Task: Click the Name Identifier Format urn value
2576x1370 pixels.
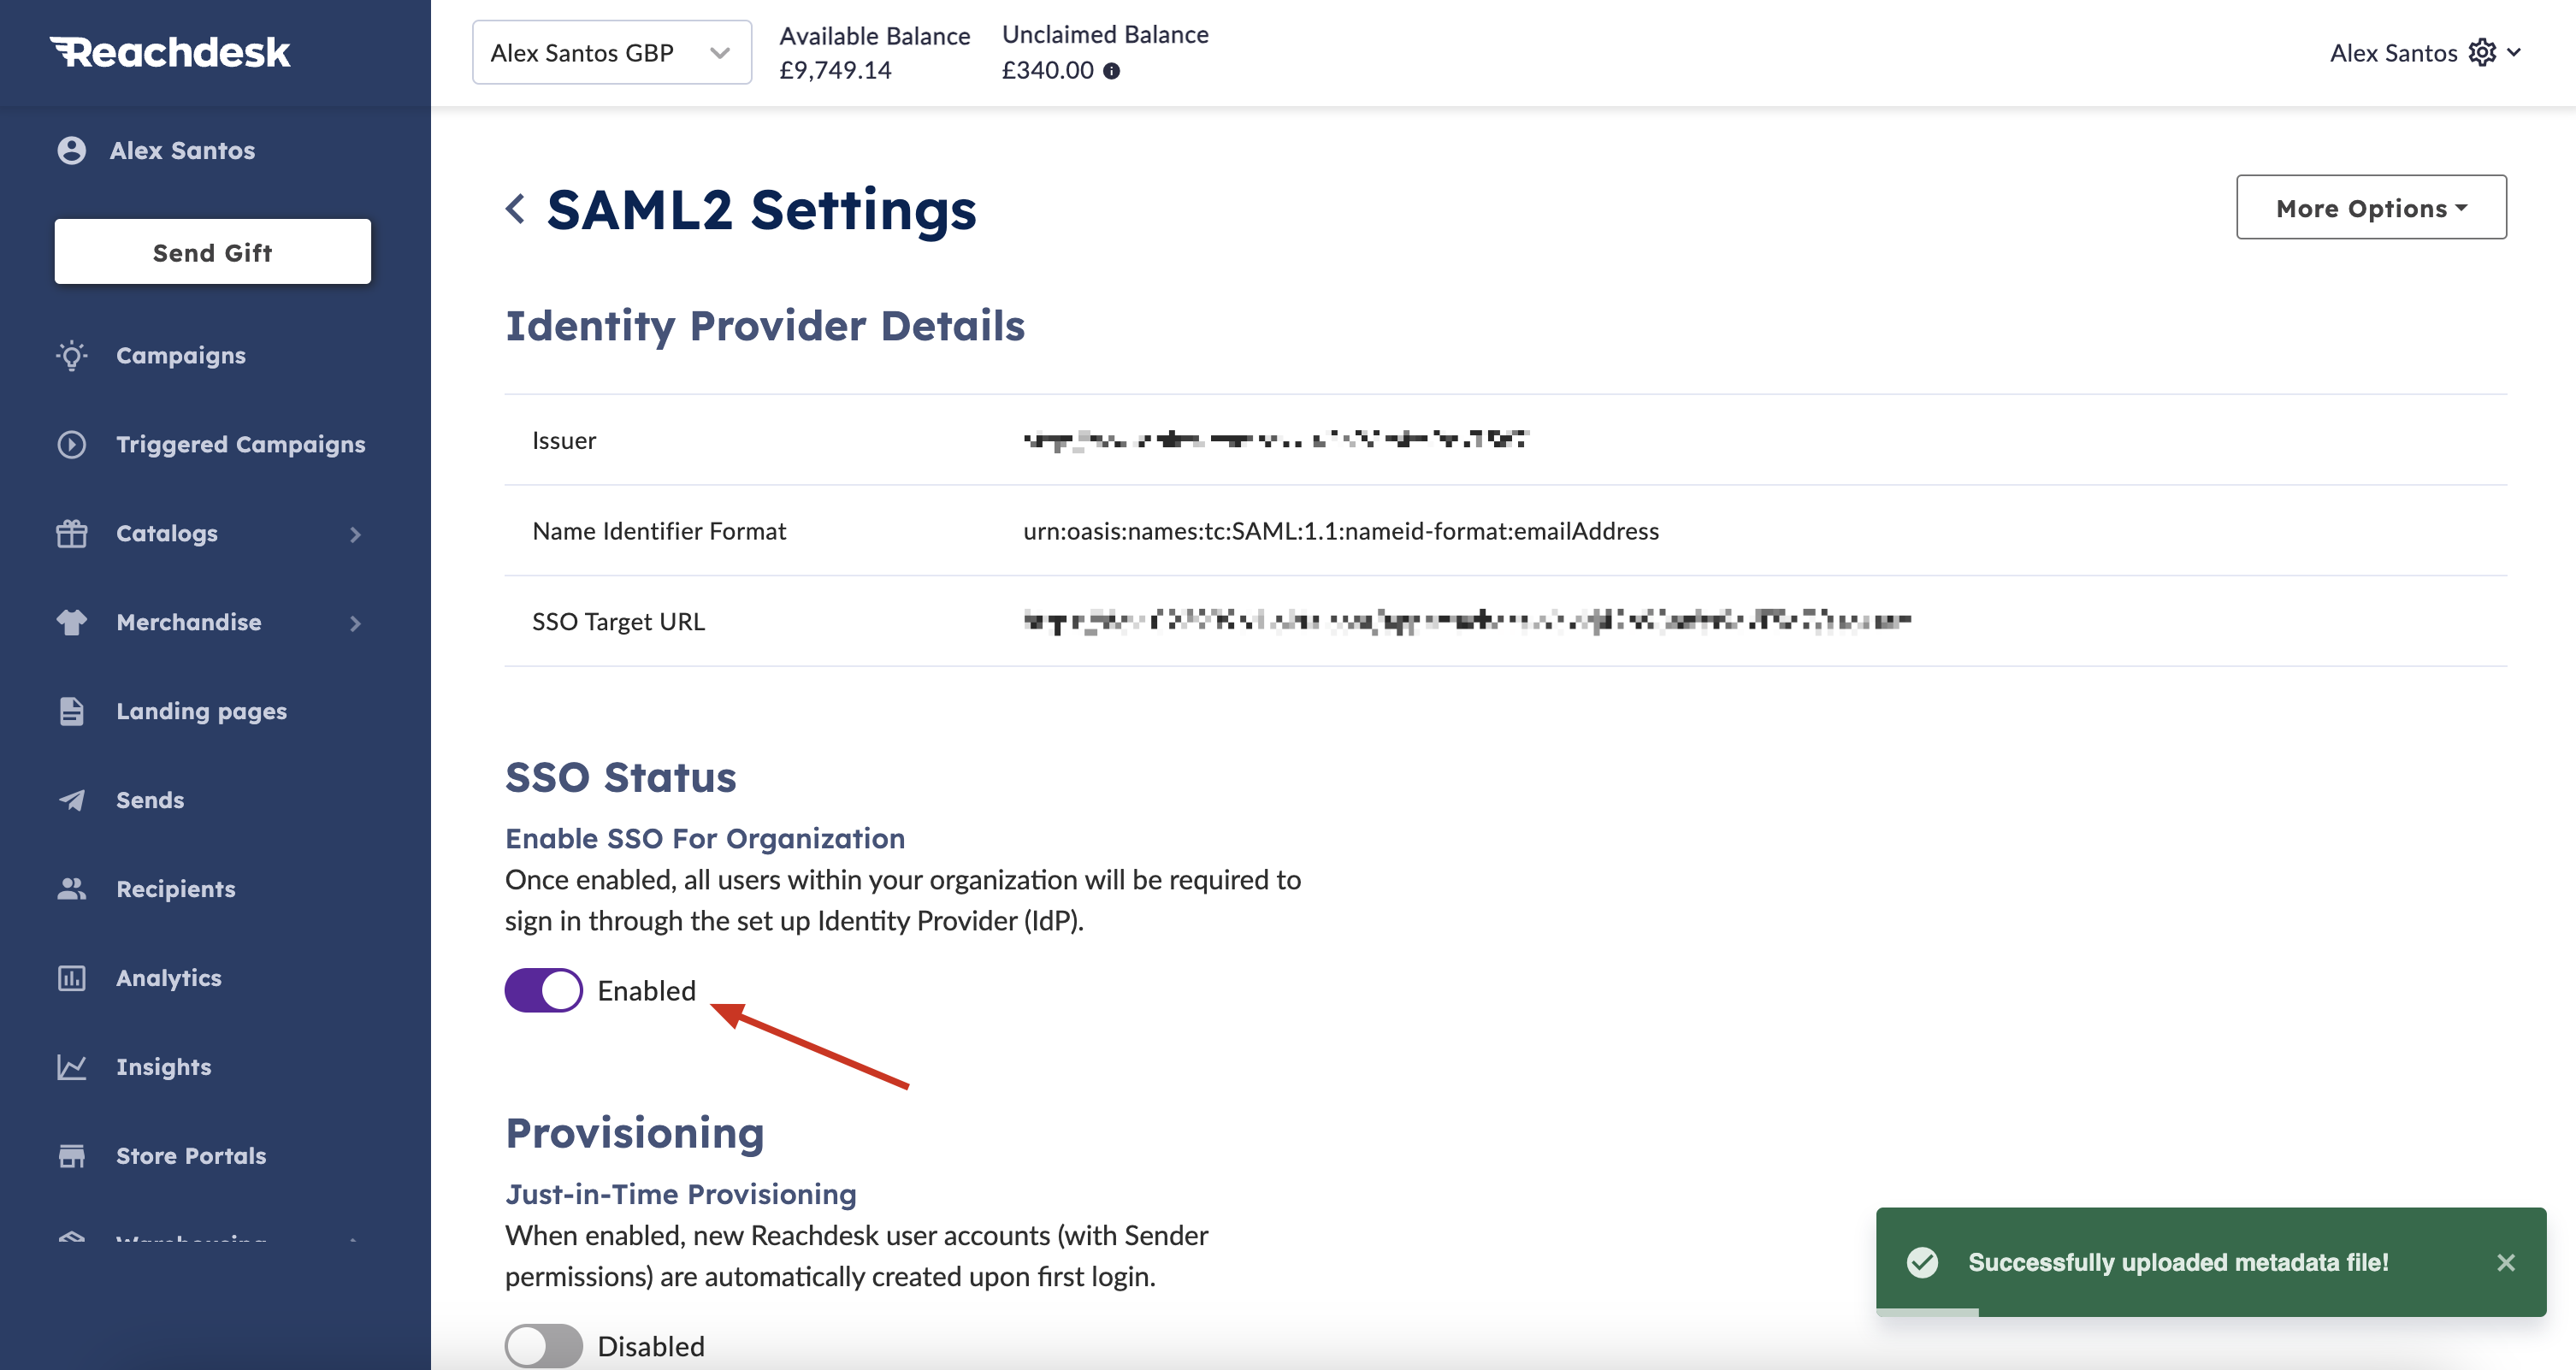Action: pos(1341,531)
